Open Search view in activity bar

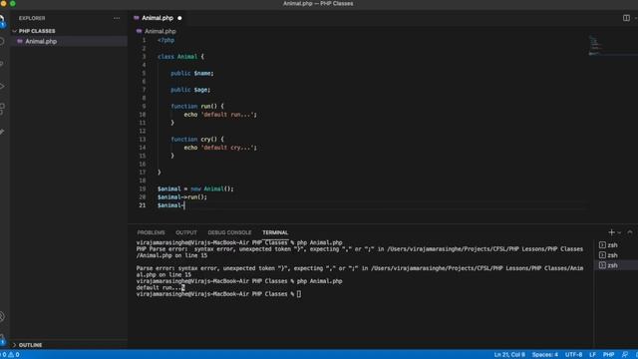pos(2,42)
